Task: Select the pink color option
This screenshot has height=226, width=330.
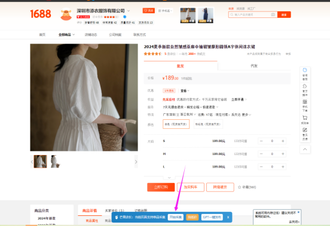Action: pyautogui.click(x=208, y=124)
